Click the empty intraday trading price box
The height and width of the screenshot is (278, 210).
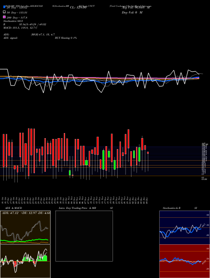(84, 236)
